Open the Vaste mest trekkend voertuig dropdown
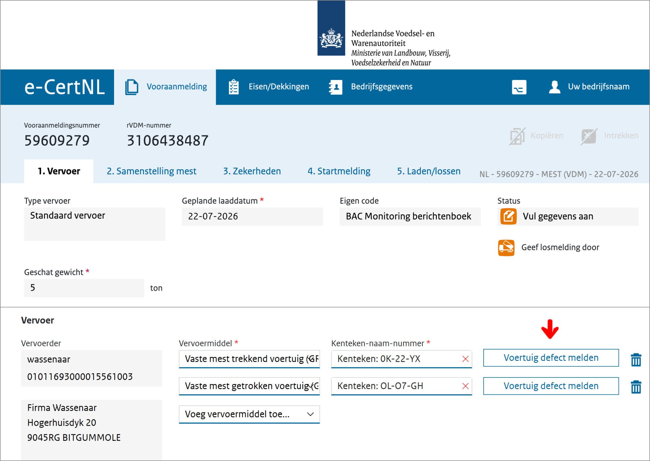This screenshot has width=650, height=461. [249, 359]
